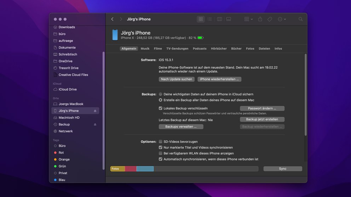The height and width of the screenshot is (197, 351).
Task: Click the main pane vertical scrollbar
Action: [306, 95]
